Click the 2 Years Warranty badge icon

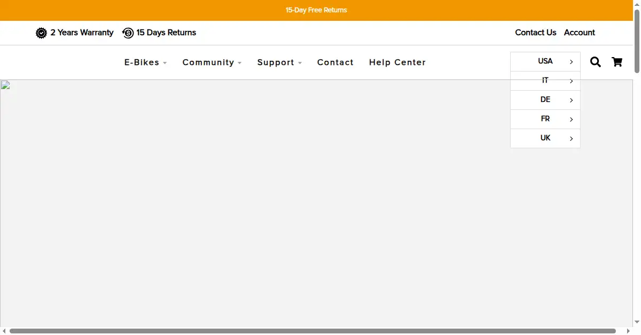point(41,33)
